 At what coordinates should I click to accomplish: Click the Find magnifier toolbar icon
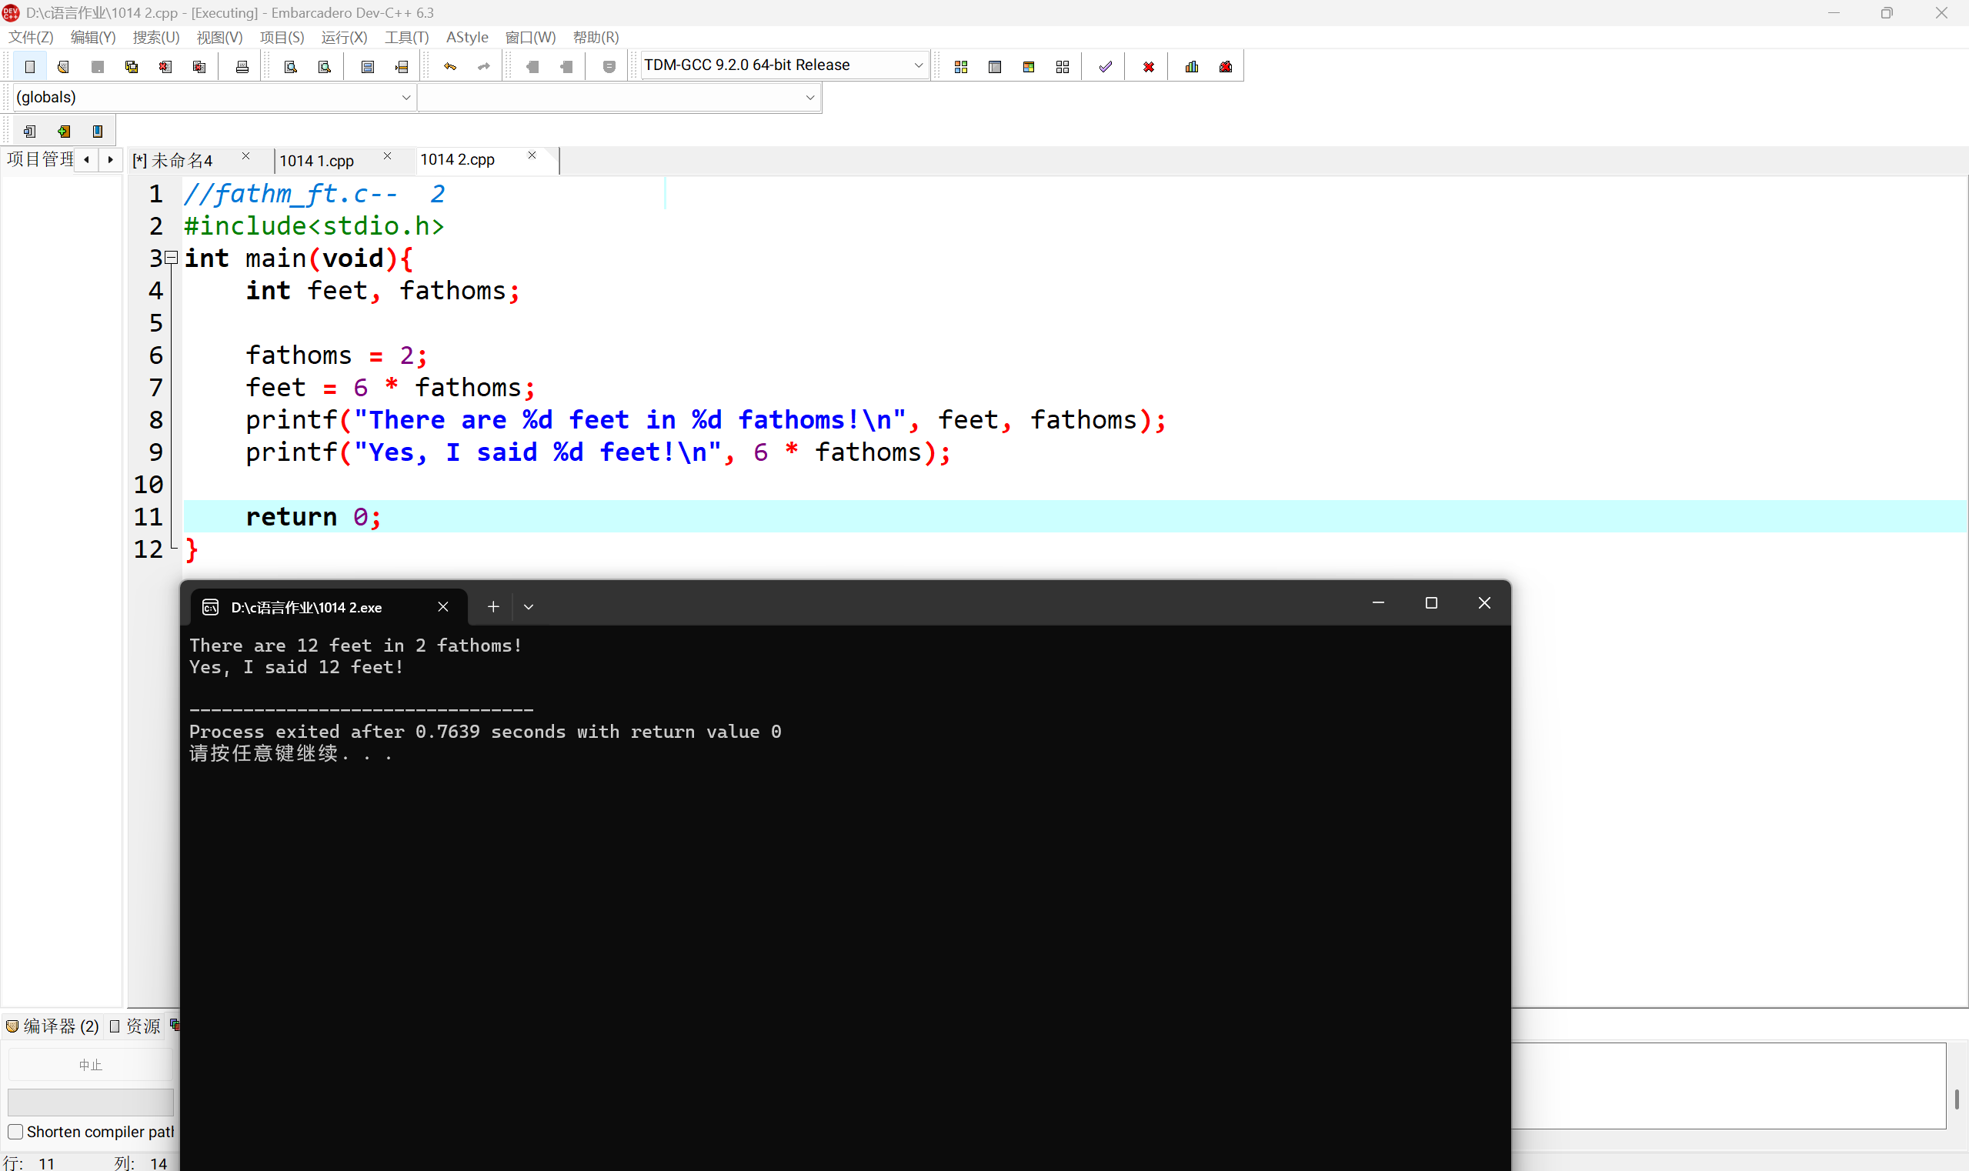click(290, 67)
